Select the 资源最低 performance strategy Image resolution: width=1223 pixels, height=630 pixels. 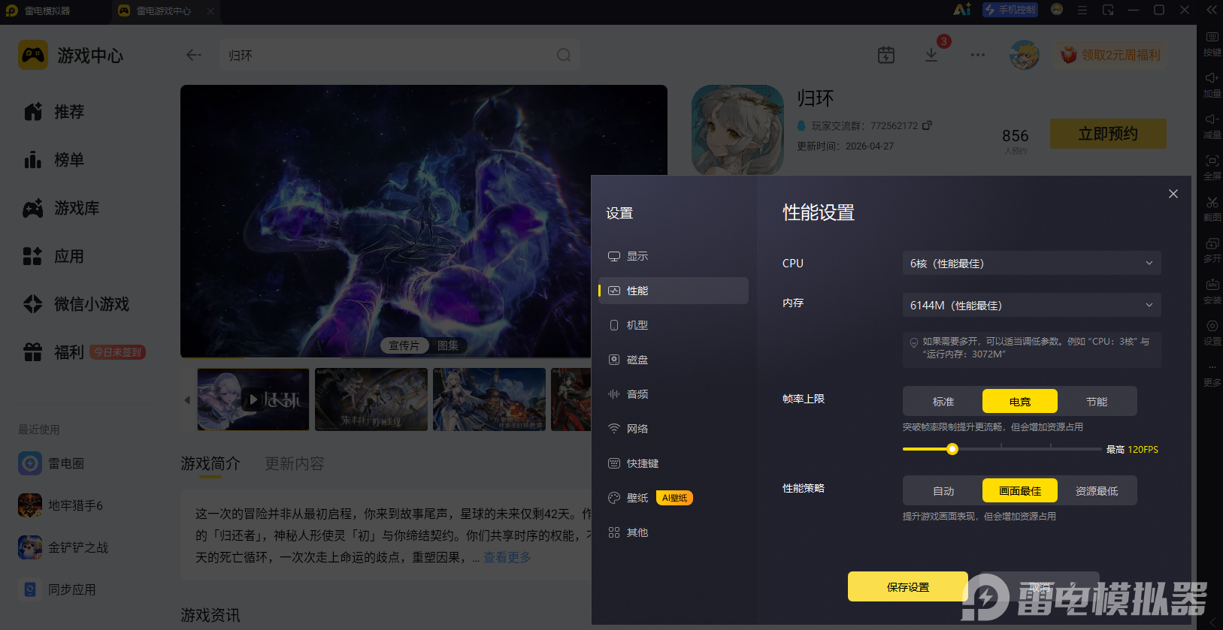1097,491
